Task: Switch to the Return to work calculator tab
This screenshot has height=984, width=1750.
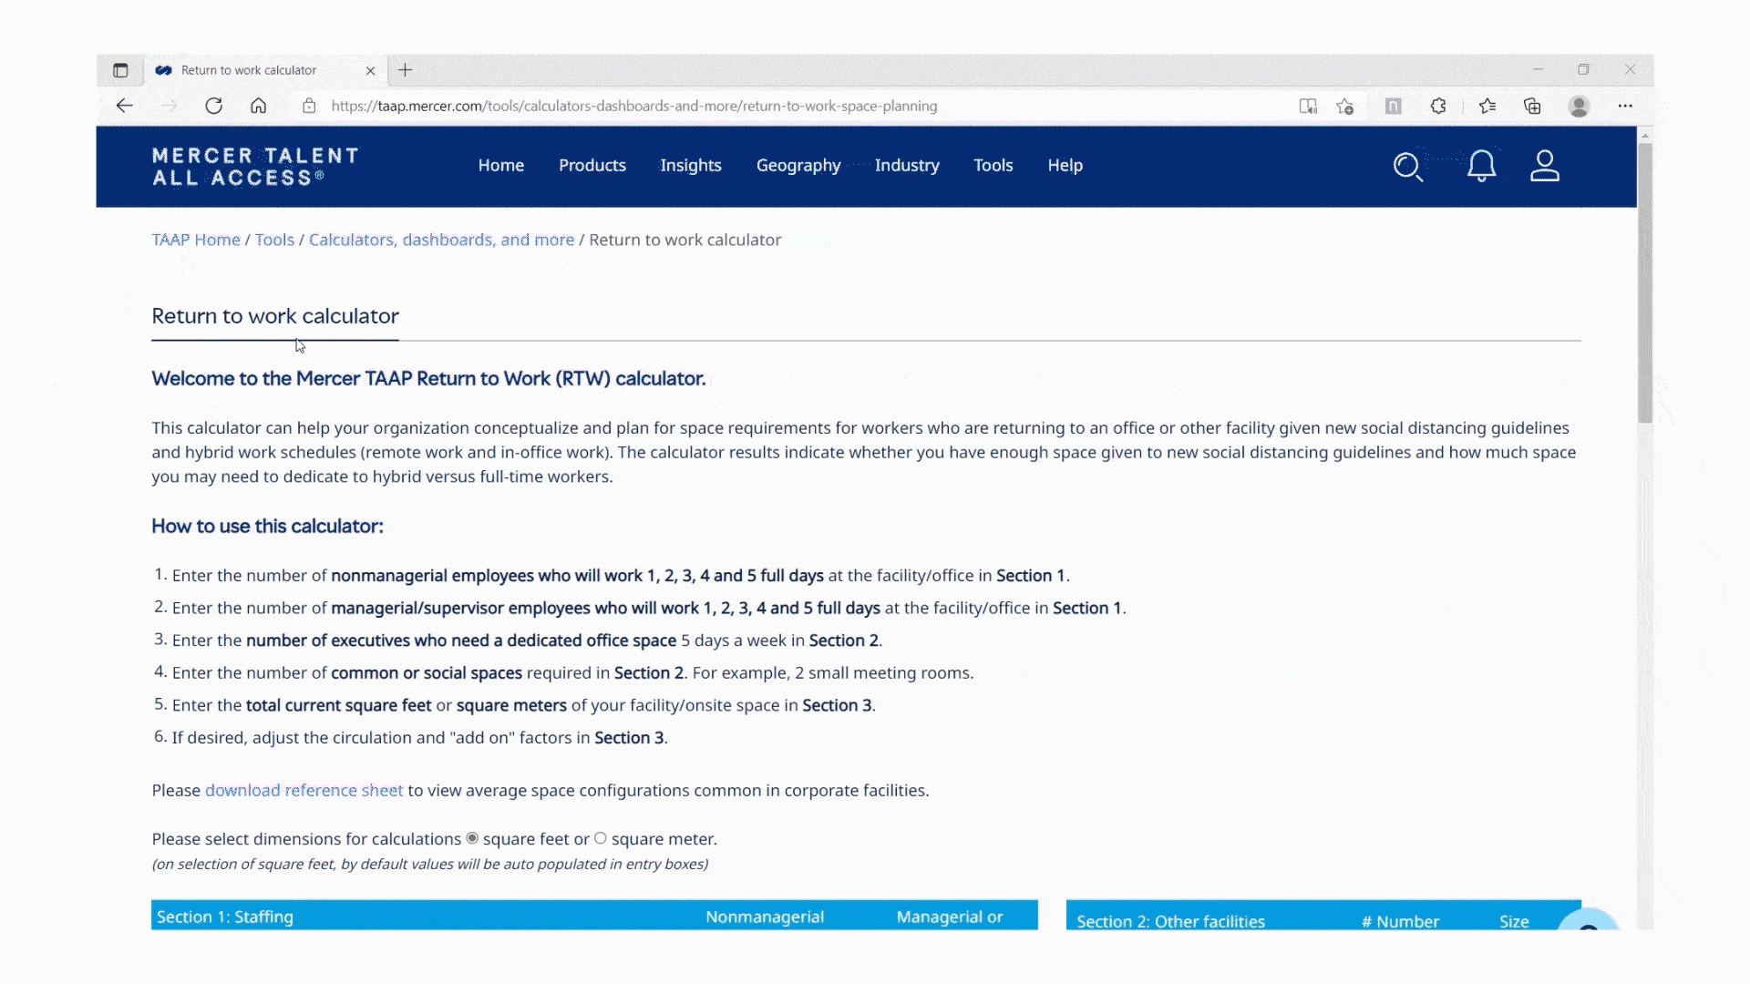Action: coord(246,70)
